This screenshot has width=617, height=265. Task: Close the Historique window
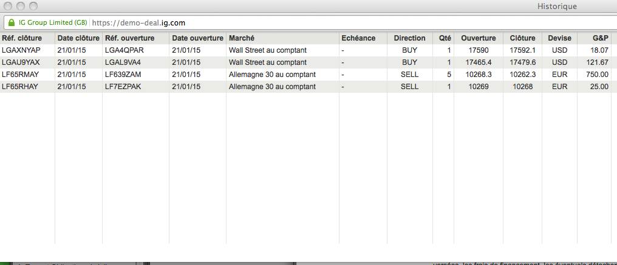[8, 6]
